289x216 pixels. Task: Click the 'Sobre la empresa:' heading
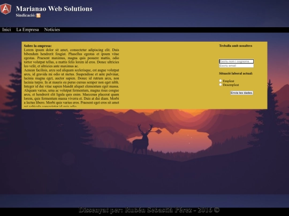38,46
